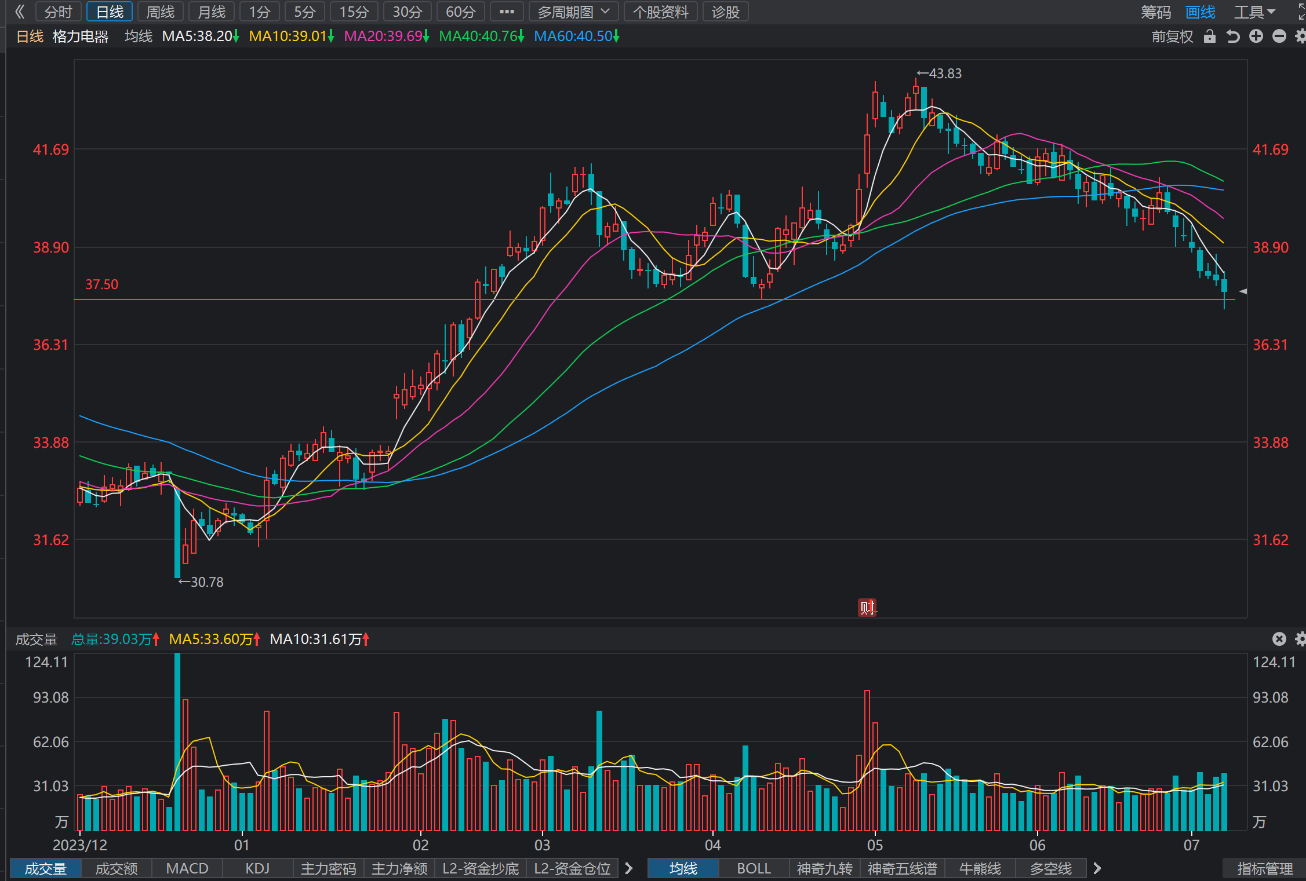Screen dimensions: 1306x881
Task: Click the green MA40:40.76 legend
Action: tap(482, 36)
